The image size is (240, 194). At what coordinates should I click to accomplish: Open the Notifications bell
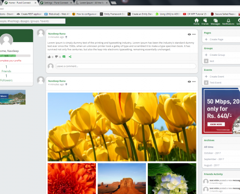click(228, 21)
